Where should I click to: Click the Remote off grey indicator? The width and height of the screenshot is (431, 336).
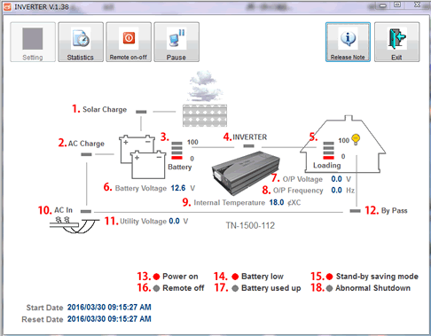click(157, 288)
